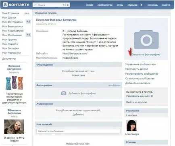
Task: Click Выйти из группы
Action: click(136, 102)
